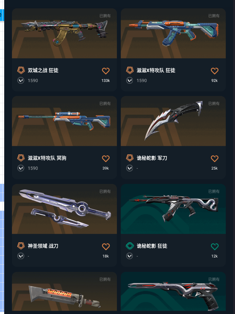The height and width of the screenshot is (314, 235).
Task: Click the green tier badge beside 诡秘蛇影 狂徒
Action: (x=130, y=246)
